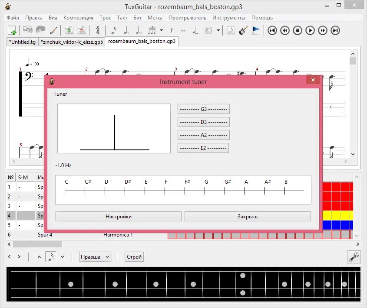This screenshot has height=308, width=367.
Task: Open the time signature tool
Action: pos(98,30)
